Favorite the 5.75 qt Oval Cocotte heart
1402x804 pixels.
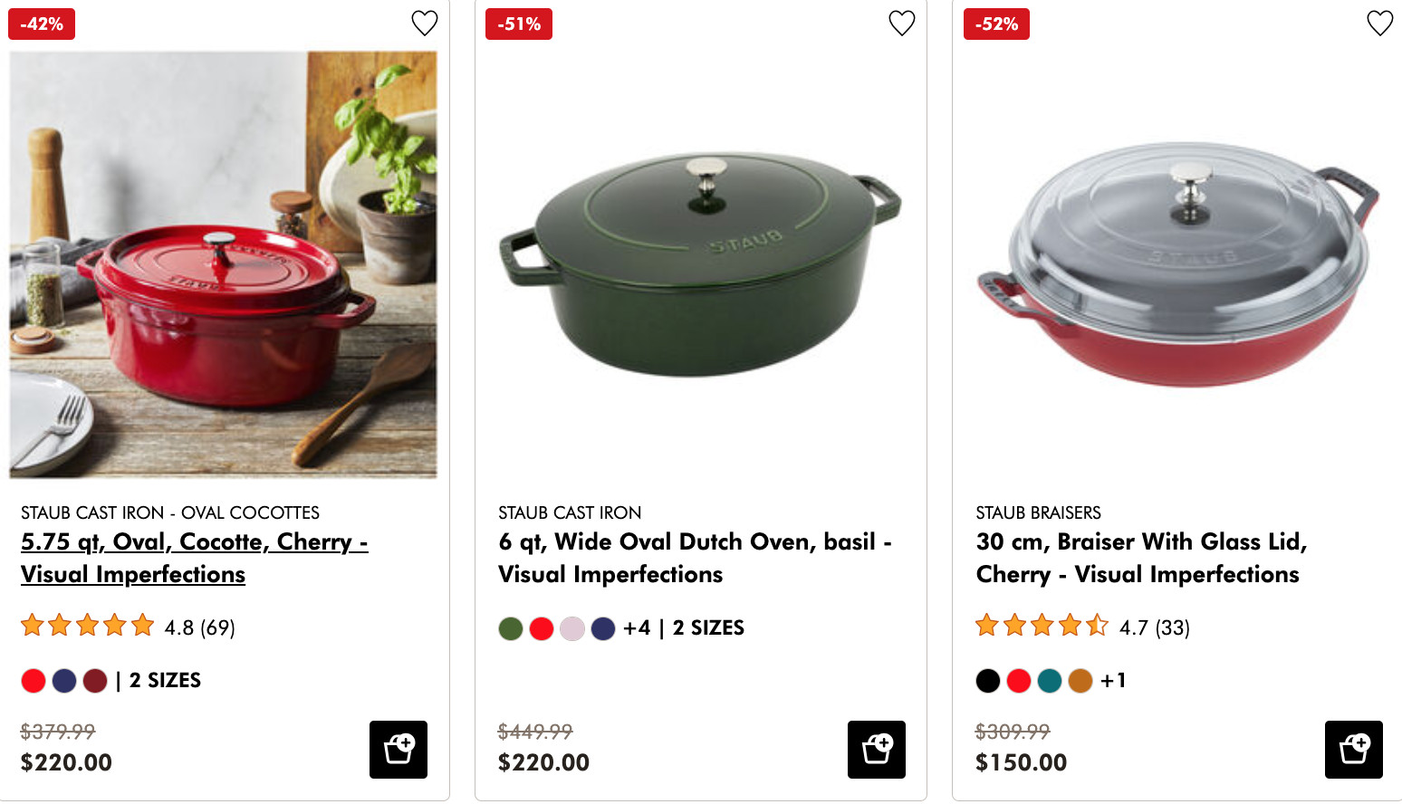point(425,23)
